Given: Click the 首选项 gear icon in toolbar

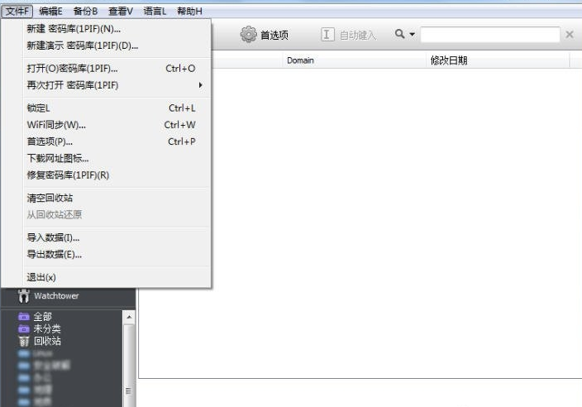Looking at the screenshot, I should [x=248, y=35].
